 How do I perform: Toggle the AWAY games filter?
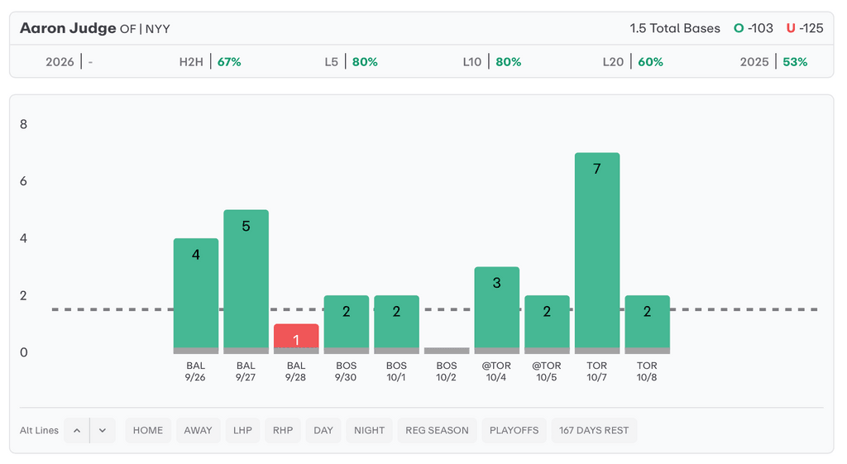[198, 430]
